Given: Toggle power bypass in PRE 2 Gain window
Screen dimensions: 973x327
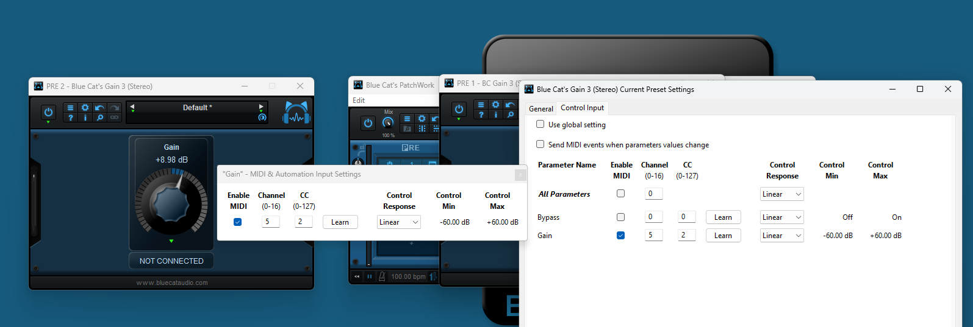Looking at the screenshot, I should click(48, 112).
